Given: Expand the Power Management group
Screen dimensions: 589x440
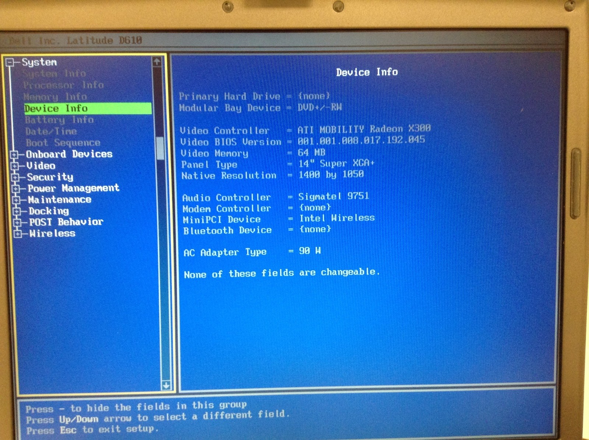Looking at the screenshot, I should tap(15, 189).
